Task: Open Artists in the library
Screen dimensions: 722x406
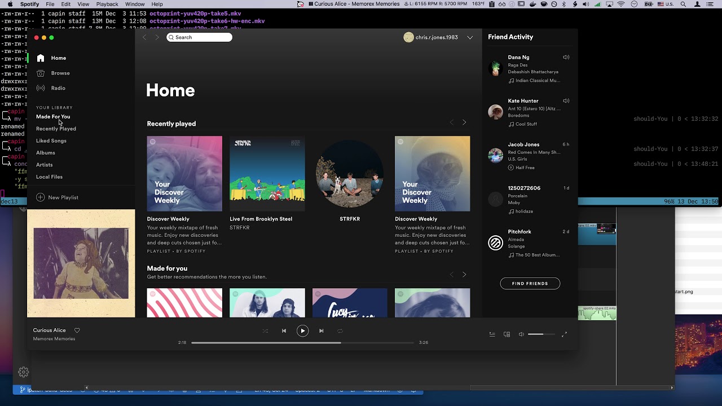Action: point(45,165)
